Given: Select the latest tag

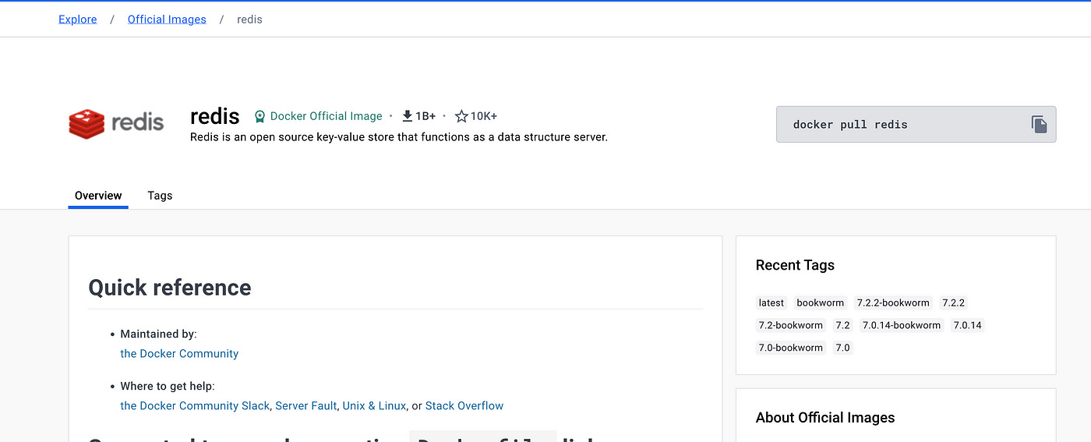Looking at the screenshot, I should pos(771,302).
